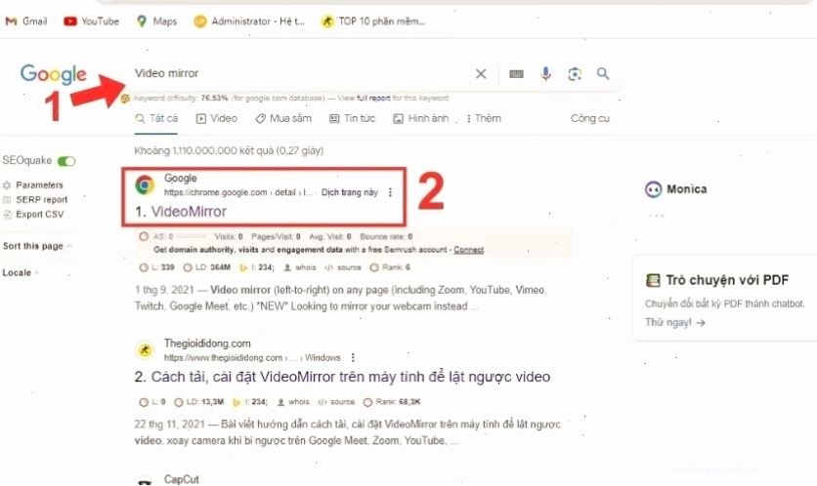Open whois for VideoMirror result
Screen dimensions: 817x486
tap(300, 267)
